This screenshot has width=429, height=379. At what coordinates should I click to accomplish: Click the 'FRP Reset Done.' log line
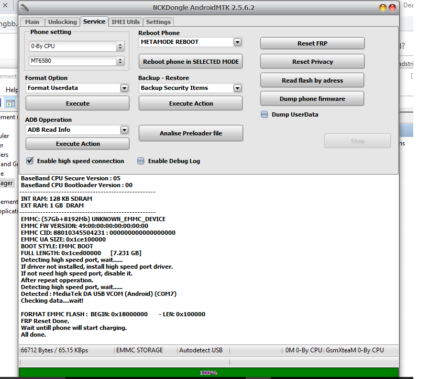point(45,321)
